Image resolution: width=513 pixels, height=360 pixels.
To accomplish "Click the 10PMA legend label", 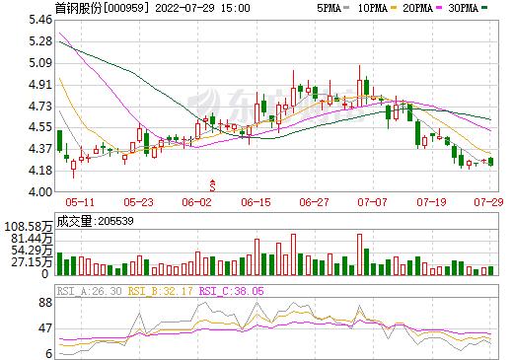I will click(373, 8).
